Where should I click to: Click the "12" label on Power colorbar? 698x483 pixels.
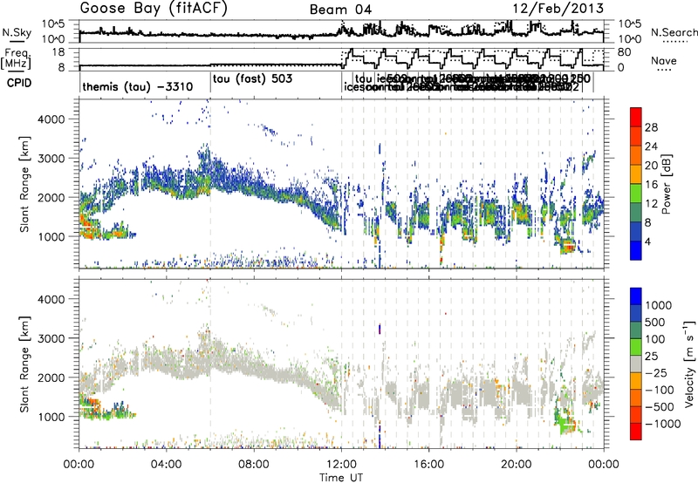[651, 204]
